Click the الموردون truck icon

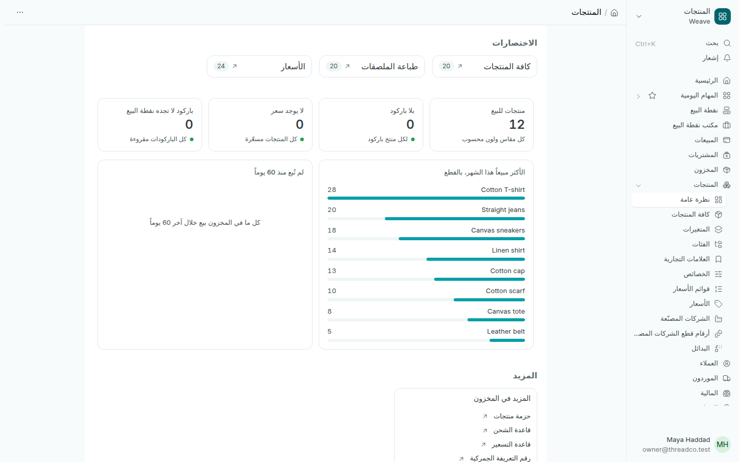tap(727, 378)
